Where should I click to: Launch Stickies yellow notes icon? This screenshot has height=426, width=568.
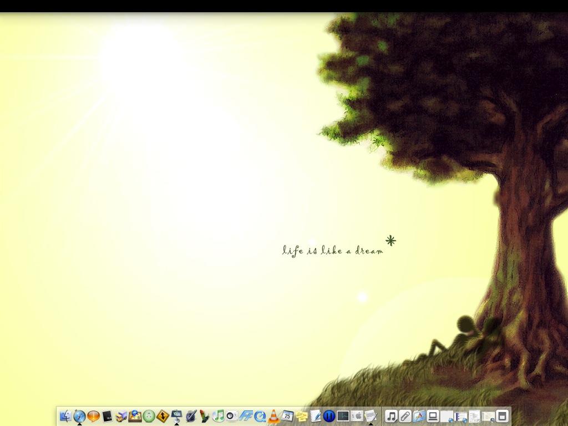(301, 416)
